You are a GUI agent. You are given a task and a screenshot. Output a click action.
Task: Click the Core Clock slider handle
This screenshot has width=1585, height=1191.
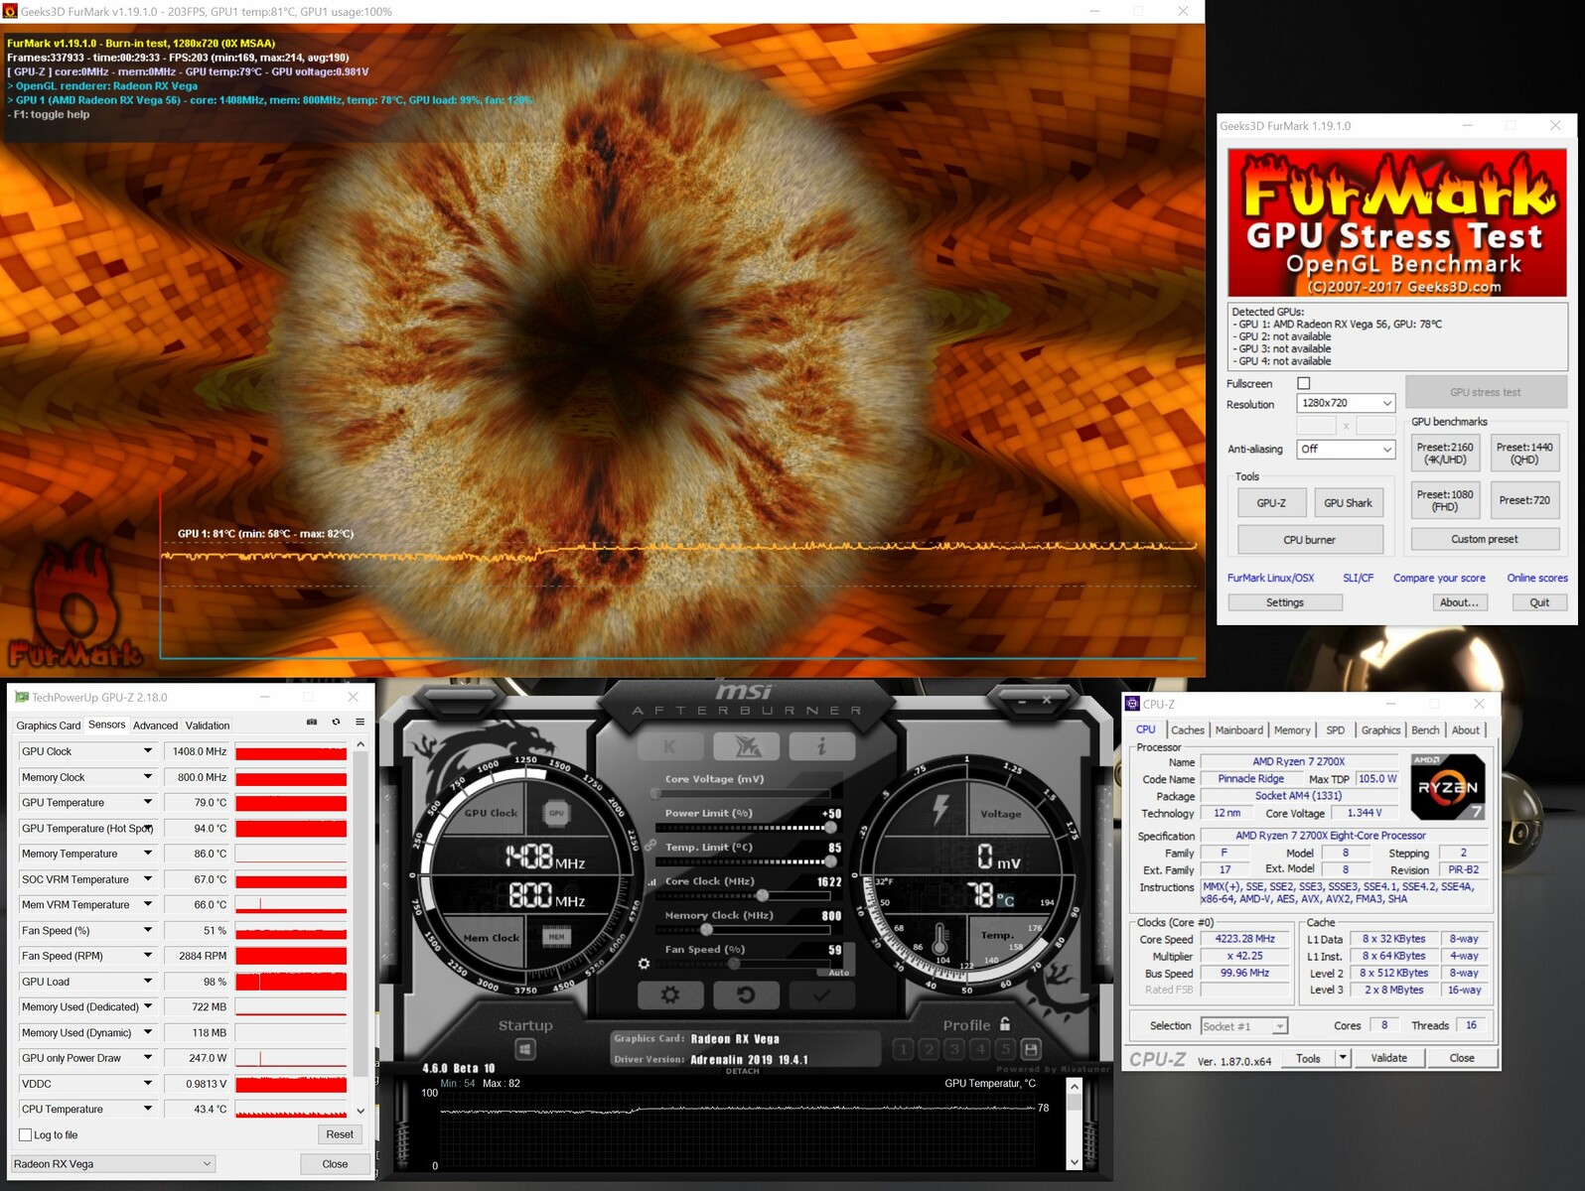coord(762,896)
